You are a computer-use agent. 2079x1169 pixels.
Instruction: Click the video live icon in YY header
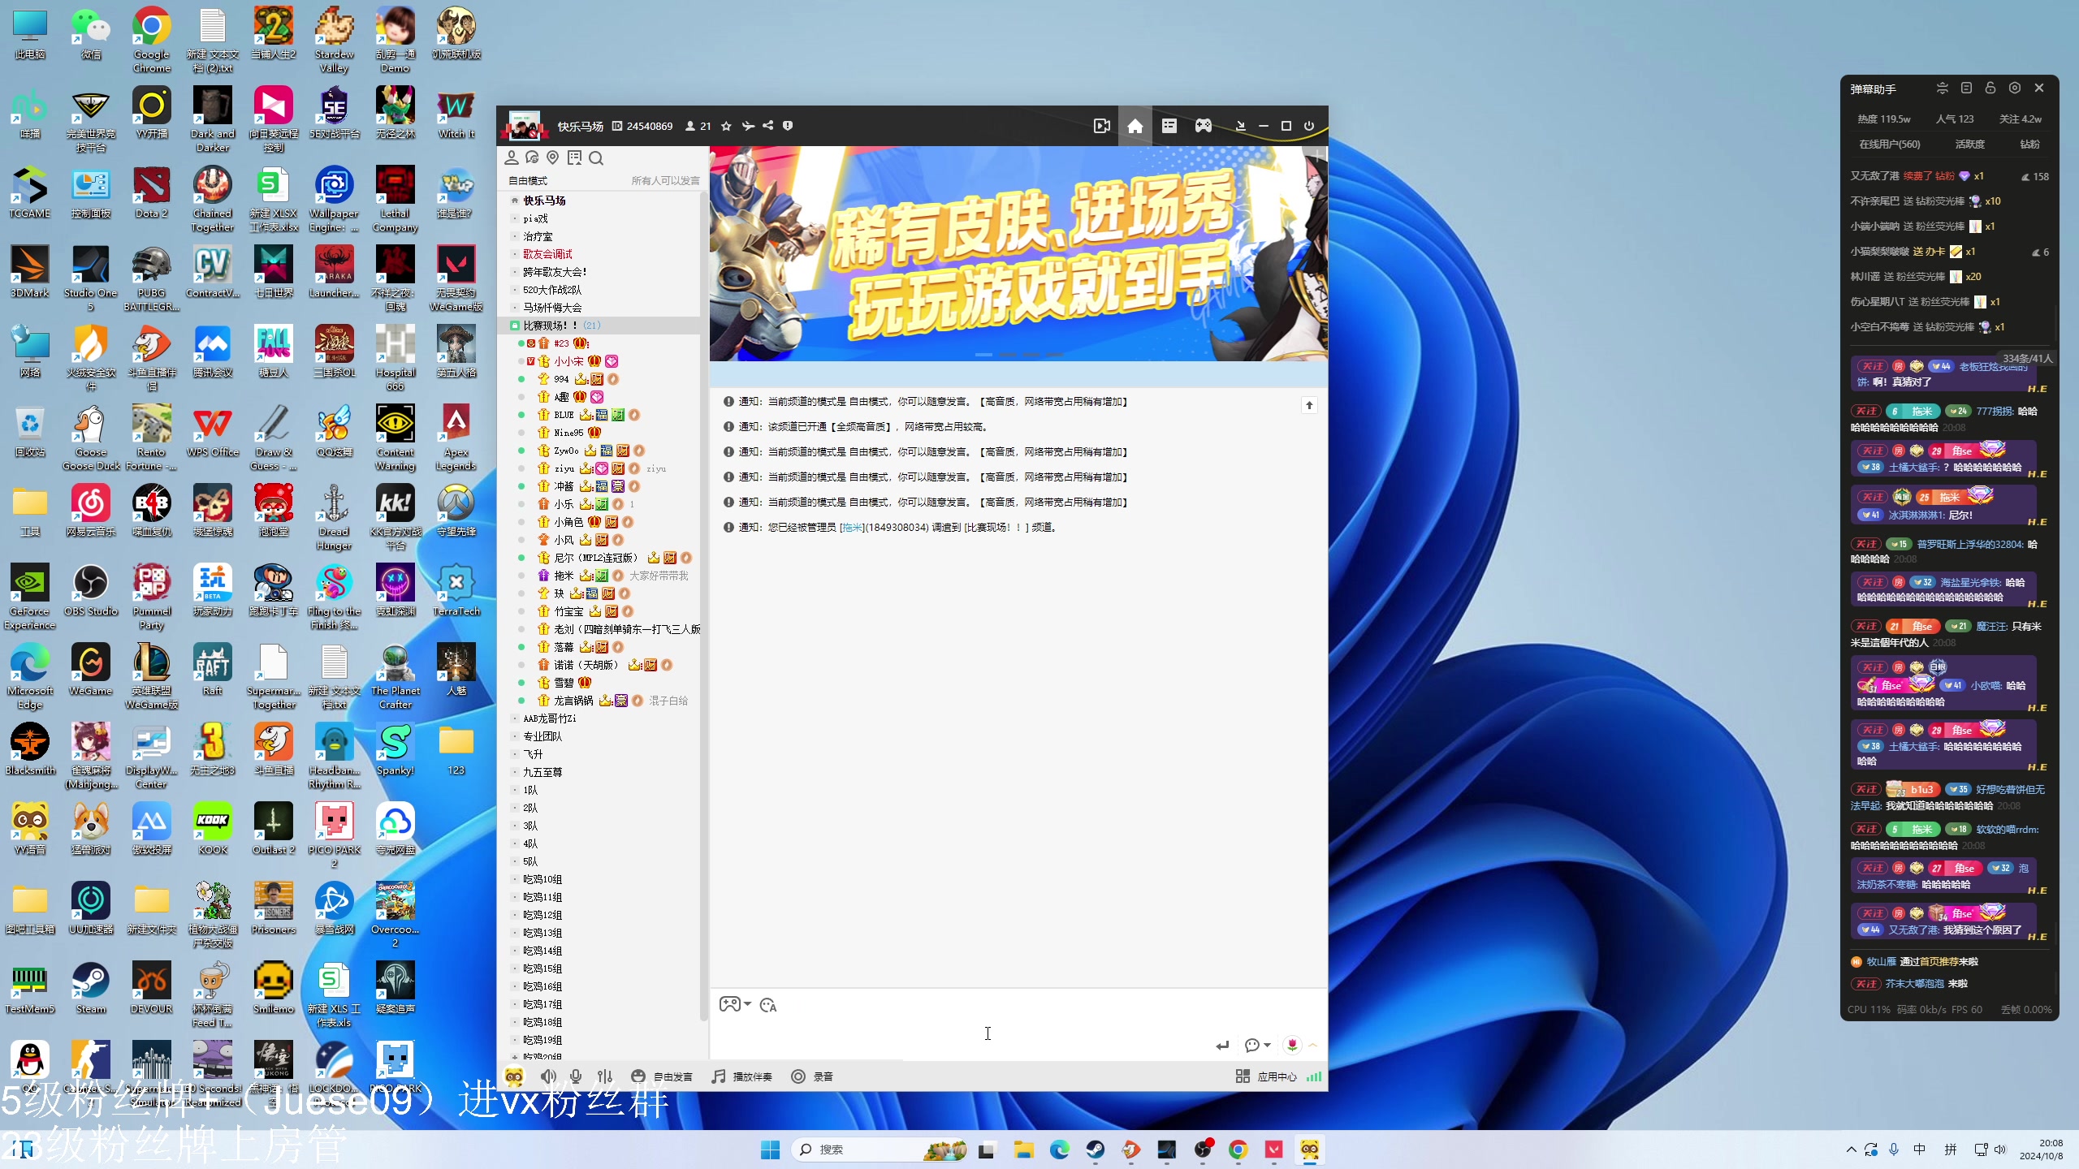tap(1101, 126)
